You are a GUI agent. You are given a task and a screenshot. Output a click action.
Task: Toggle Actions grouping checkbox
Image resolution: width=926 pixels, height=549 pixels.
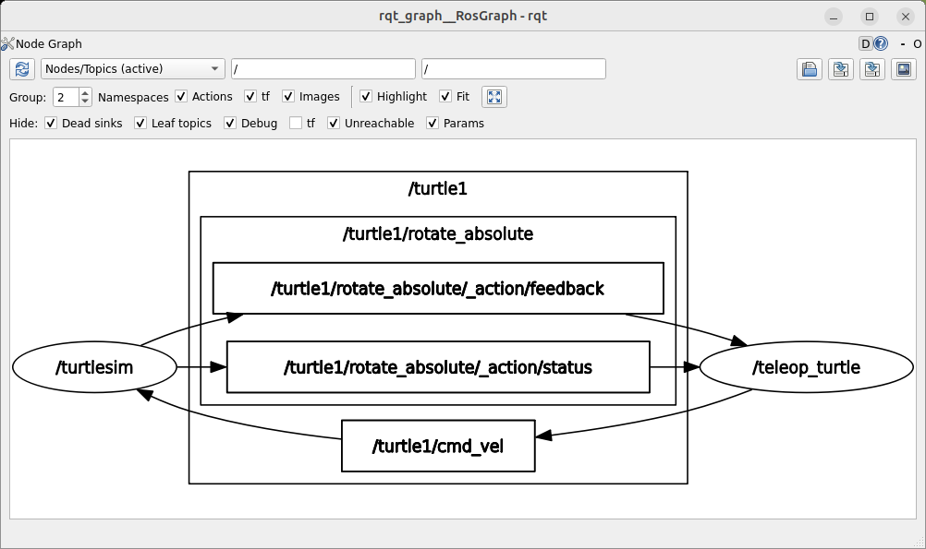point(181,96)
